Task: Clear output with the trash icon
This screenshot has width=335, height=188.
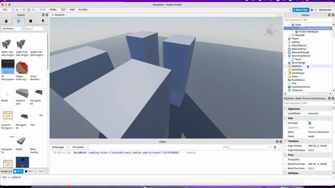Action: point(275,147)
